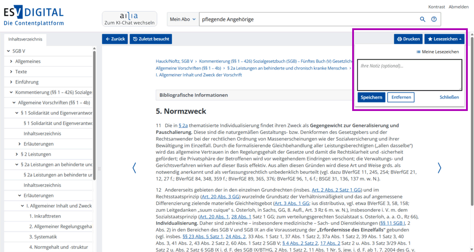This screenshot has width=474, height=252.
Task: Open Meine Lesezeichen list
Action: coord(437,52)
